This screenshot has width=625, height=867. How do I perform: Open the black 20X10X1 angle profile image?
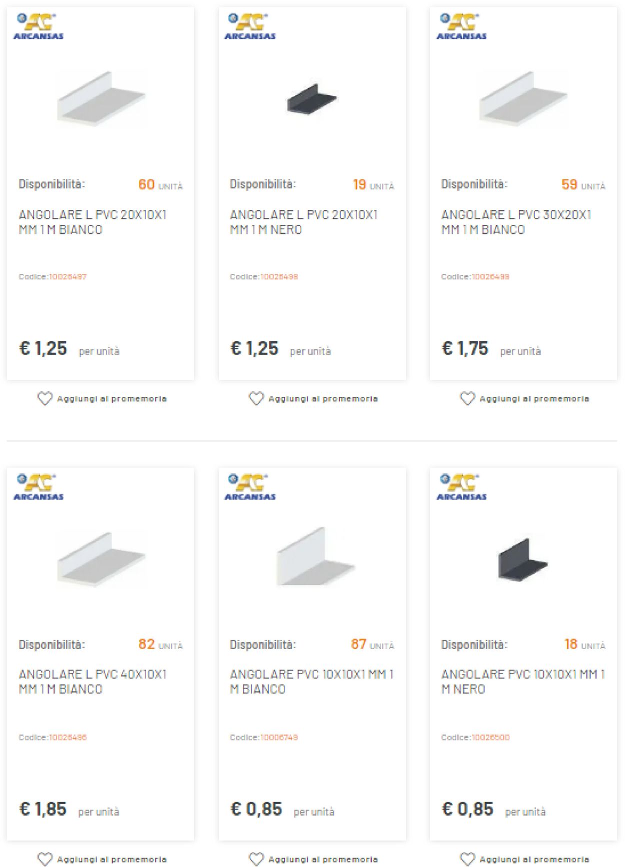[x=312, y=99]
